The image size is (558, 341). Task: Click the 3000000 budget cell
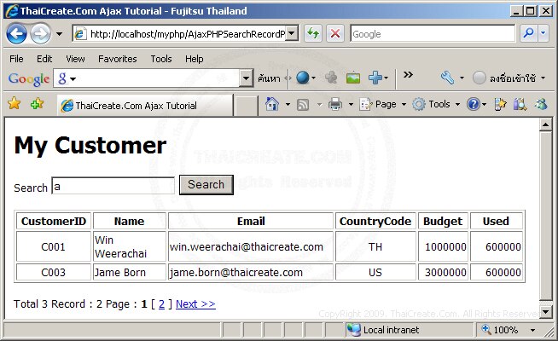pyautogui.click(x=443, y=272)
